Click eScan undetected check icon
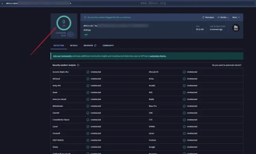The height and width of the screenshot is (154, 256). pos(184,133)
